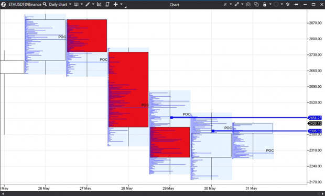Open the Daily chart timeframe dropdown
This screenshot has height=196, width=325.
tap(60, 4)
